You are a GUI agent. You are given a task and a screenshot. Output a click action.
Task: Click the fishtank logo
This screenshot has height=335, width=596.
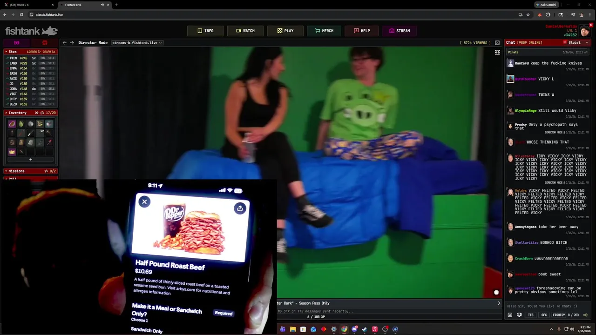pos(31,31)
